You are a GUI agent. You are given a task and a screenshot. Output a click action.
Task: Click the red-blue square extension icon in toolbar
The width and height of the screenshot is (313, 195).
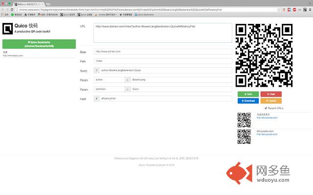click(x=289, y=10)
